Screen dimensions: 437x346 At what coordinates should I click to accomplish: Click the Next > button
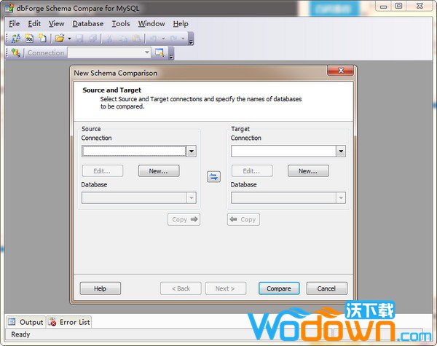226,288
